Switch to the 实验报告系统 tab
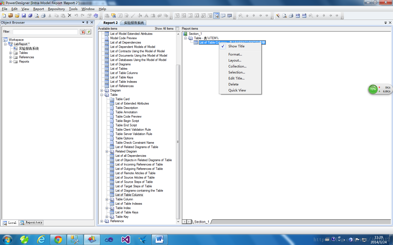This screenshot has width=393, height=245. tap(134, 23)
